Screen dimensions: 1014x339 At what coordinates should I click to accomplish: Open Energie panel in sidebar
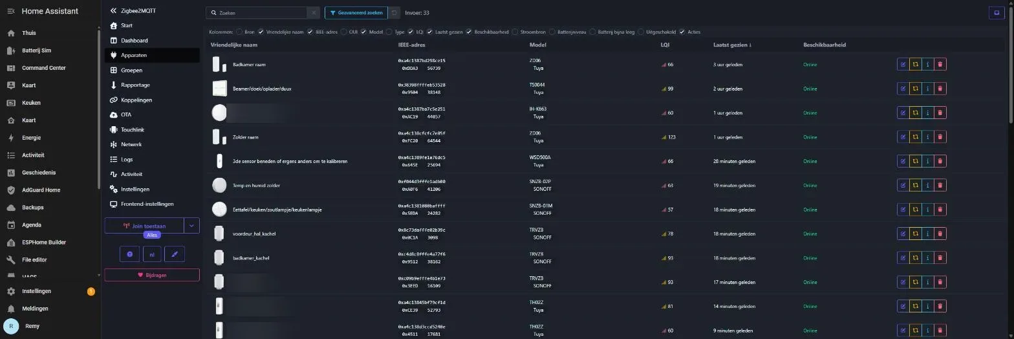(x=49, y=137)
